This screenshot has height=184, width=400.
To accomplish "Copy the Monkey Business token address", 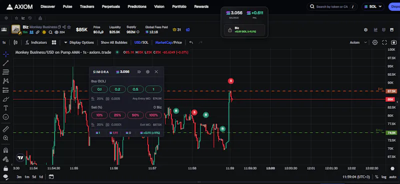I will [x=59, y=27].
